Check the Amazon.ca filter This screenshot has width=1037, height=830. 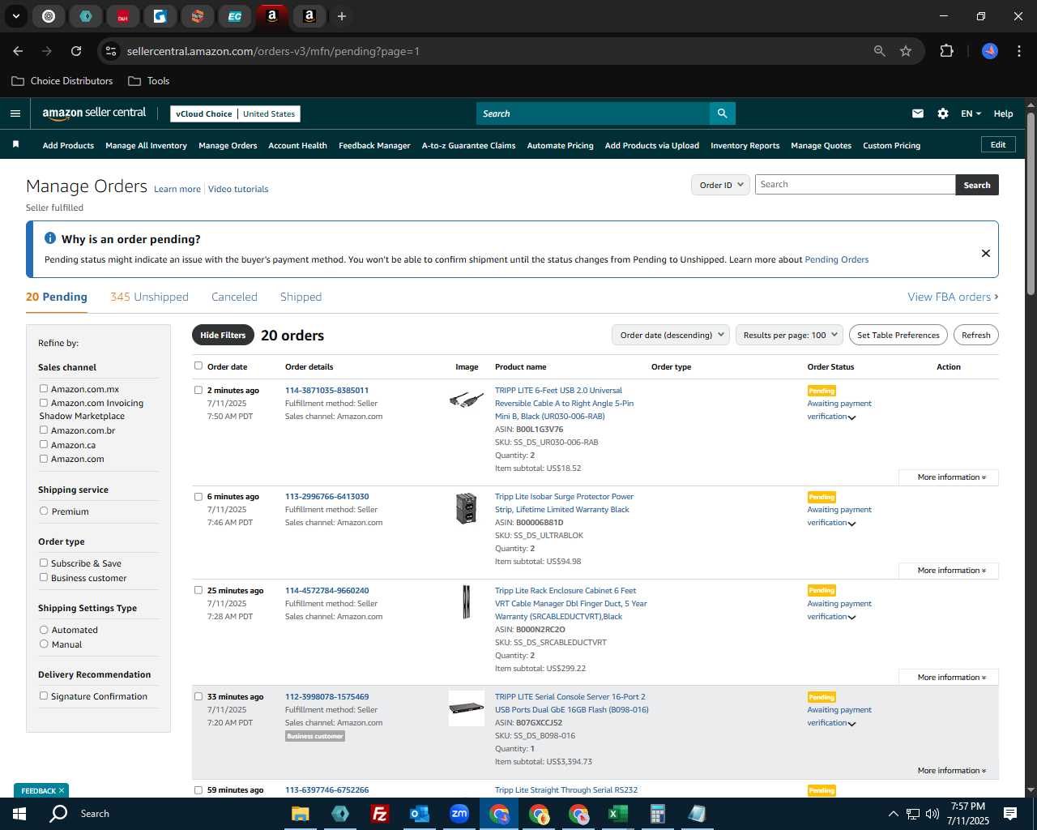click(44, 444)
